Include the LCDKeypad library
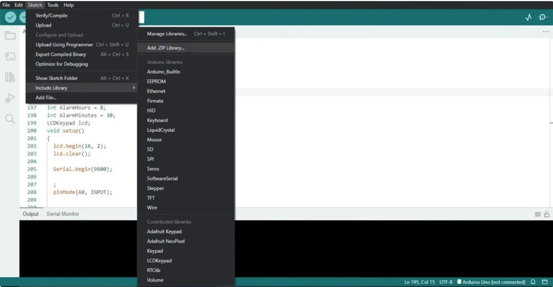This screenshot has width=553, height=287. pyautogui.click(x=186, y=261)
